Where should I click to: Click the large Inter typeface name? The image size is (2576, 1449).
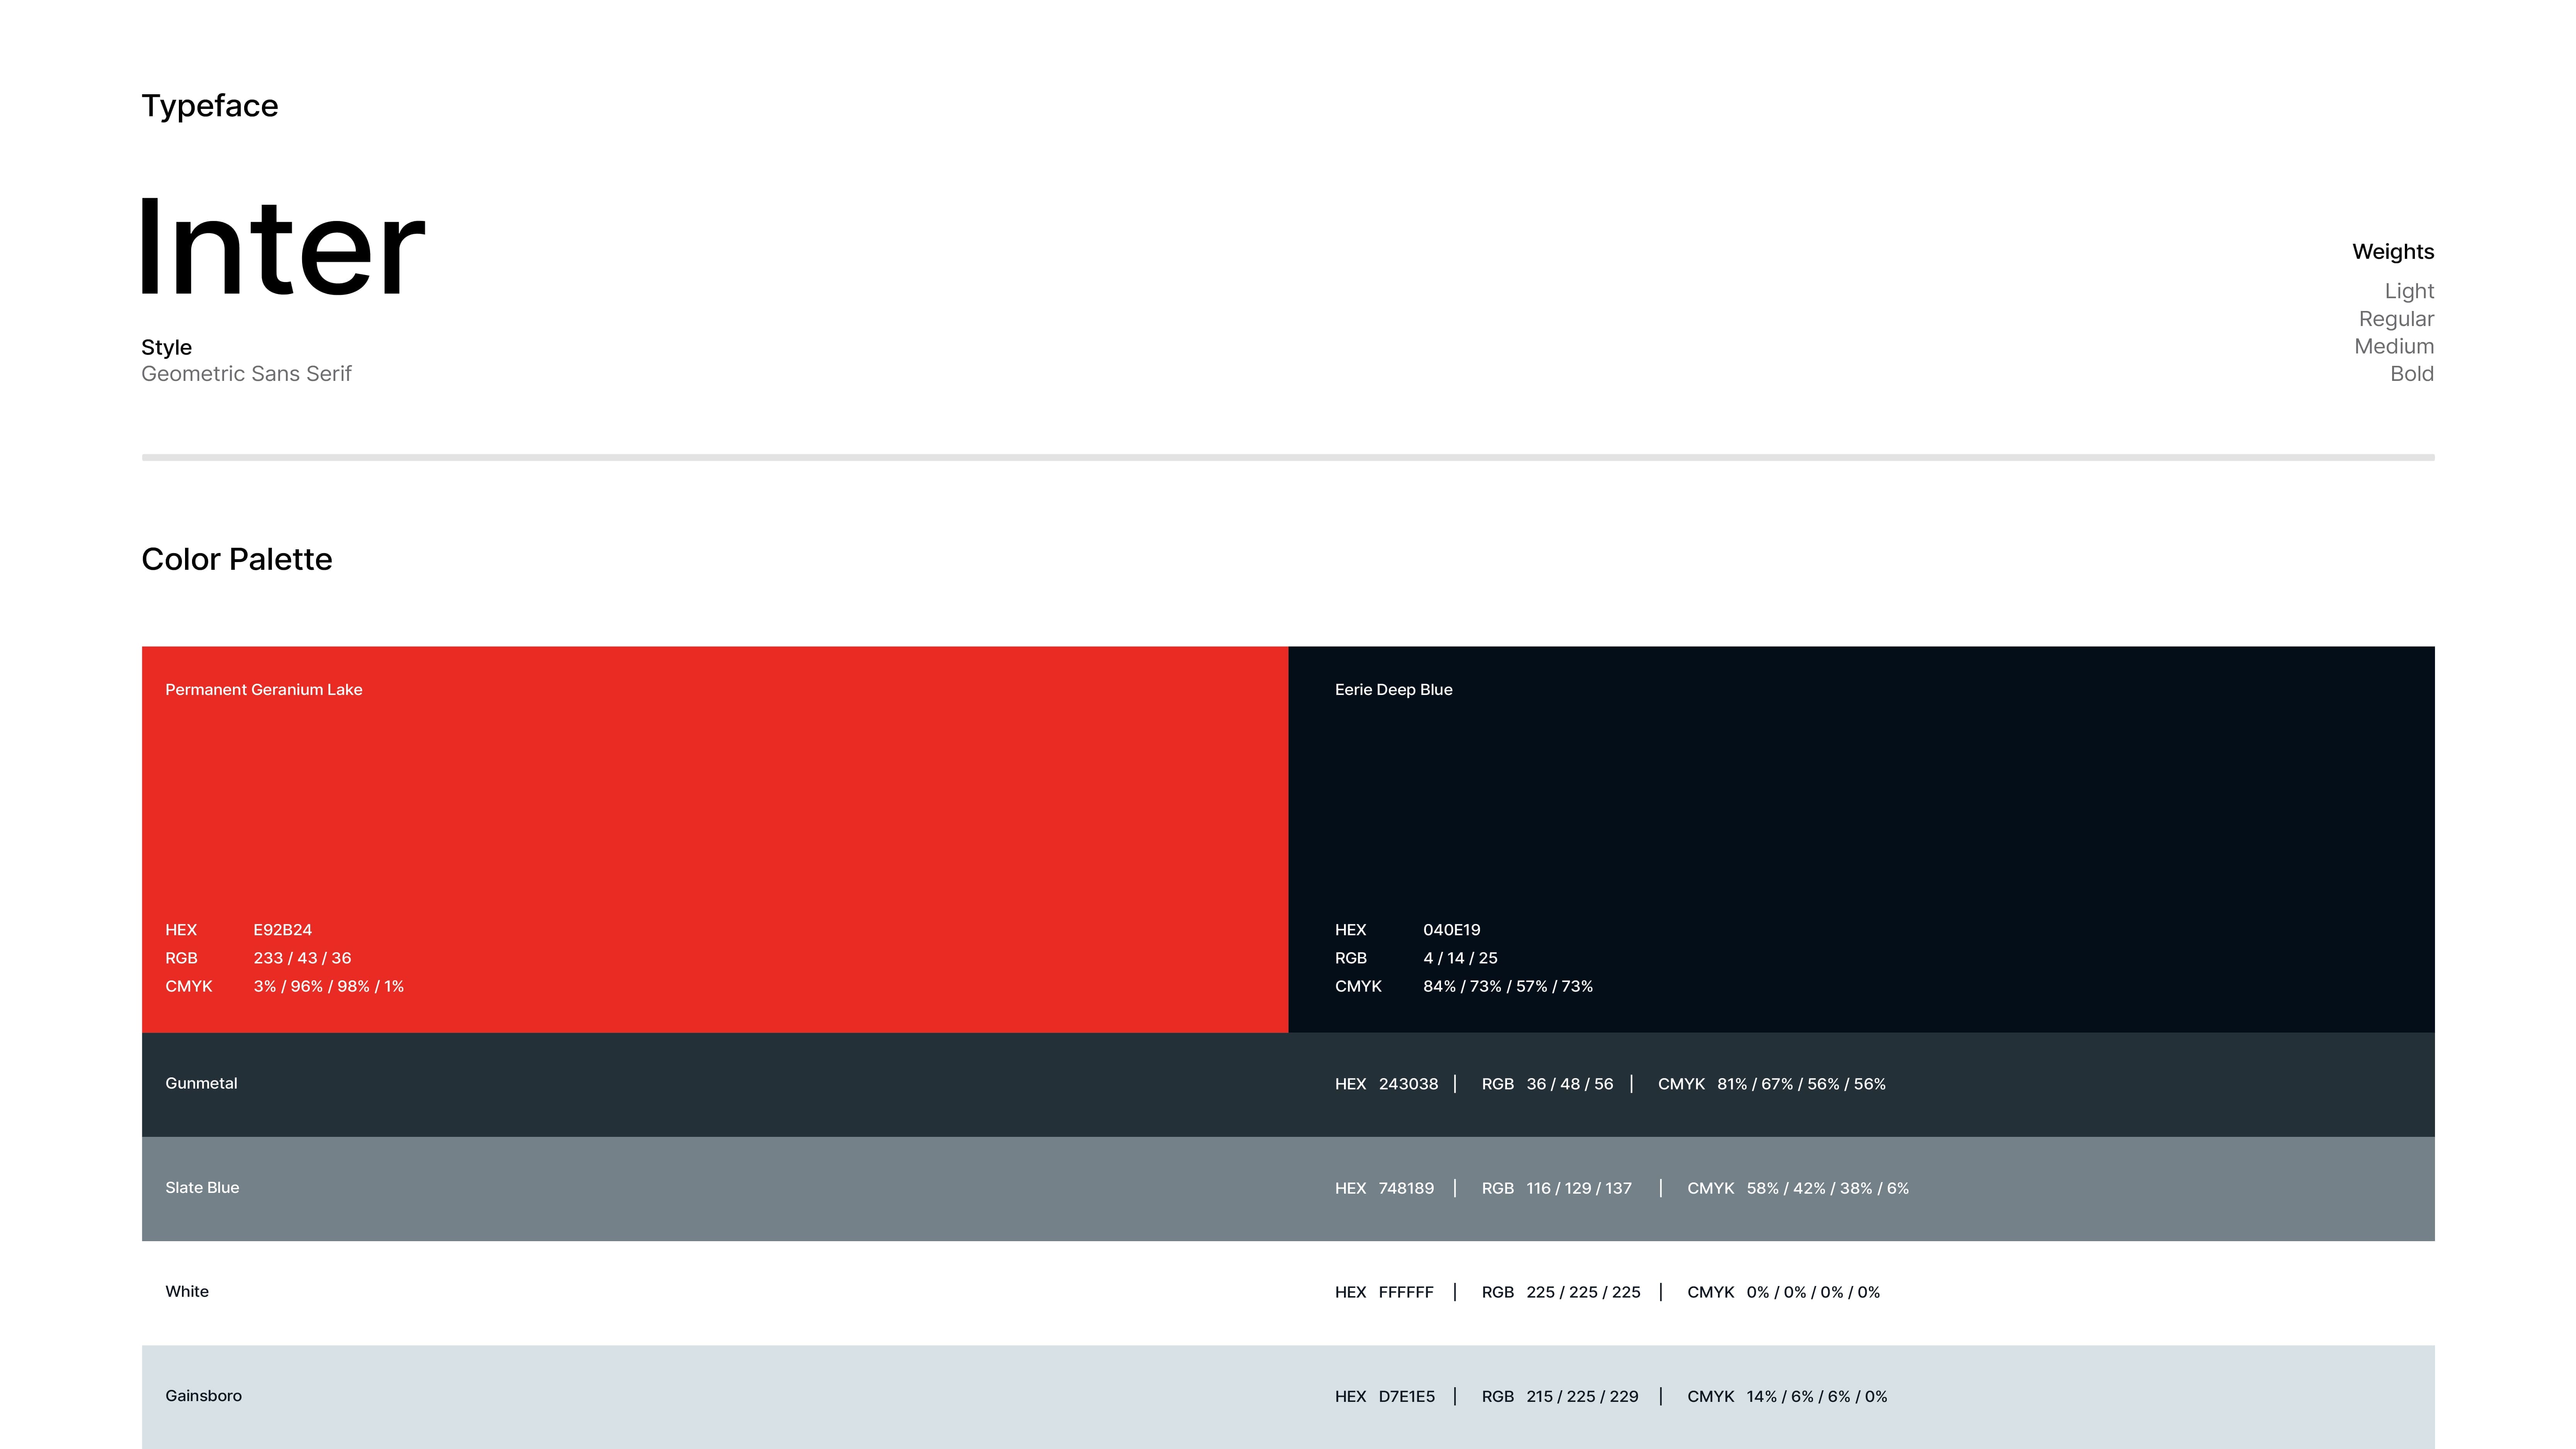pos(282,248)
